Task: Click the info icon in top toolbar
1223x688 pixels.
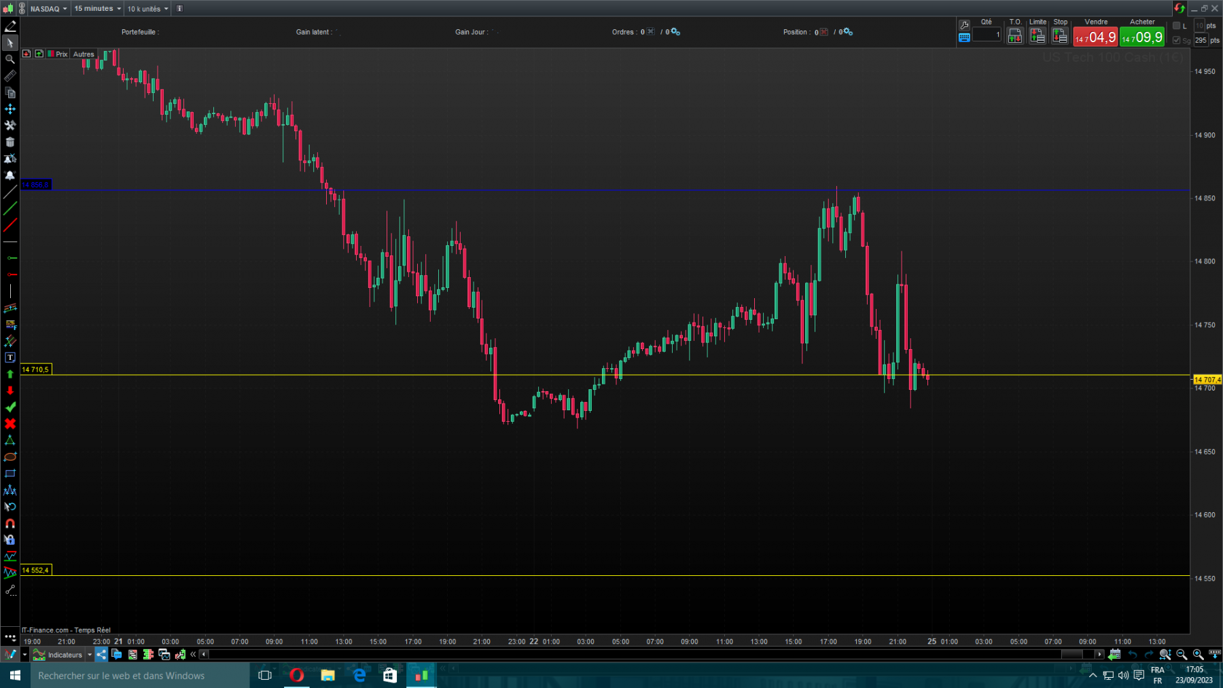Action: pos(179,9)
